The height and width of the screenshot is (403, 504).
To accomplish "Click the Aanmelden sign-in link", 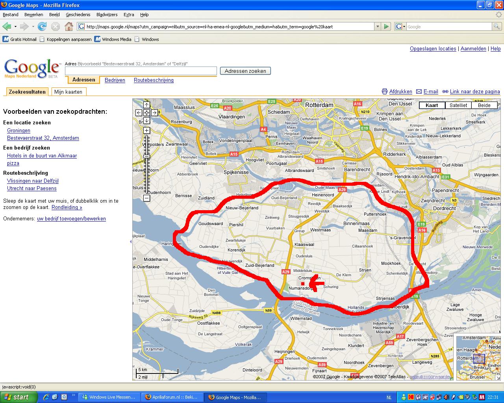I will 473,49.
